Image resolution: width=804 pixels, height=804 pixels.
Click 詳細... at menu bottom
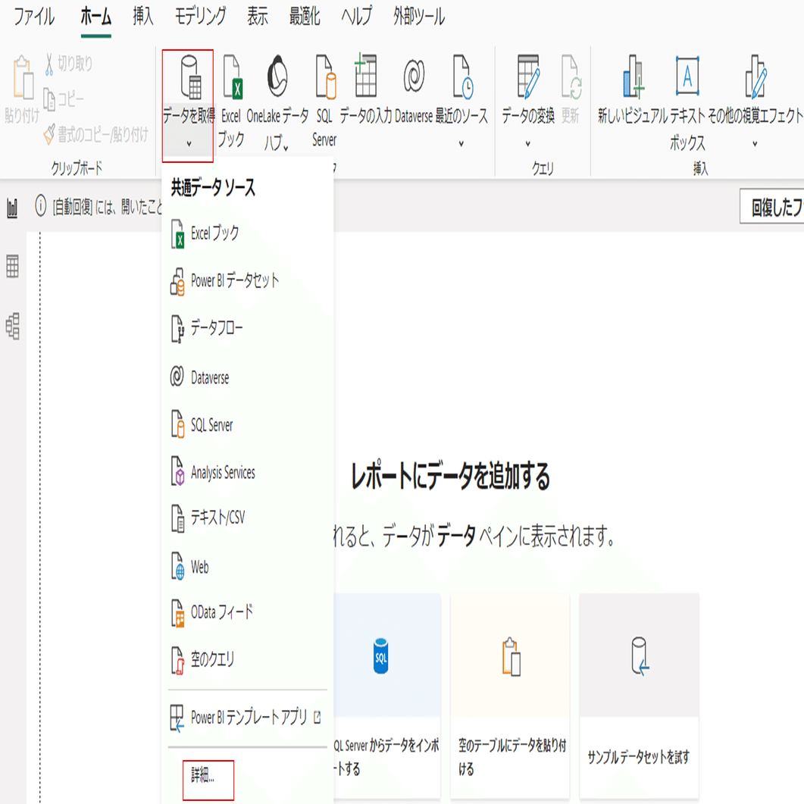coord(203,775)
